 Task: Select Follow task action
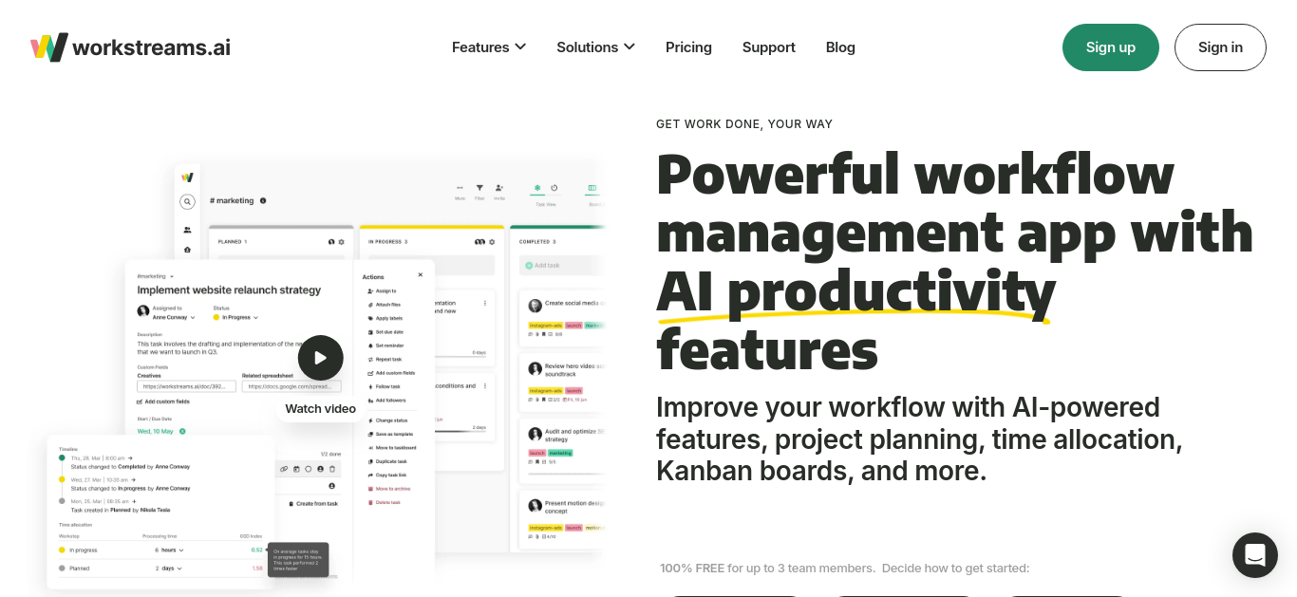click(x=384, y=387)
